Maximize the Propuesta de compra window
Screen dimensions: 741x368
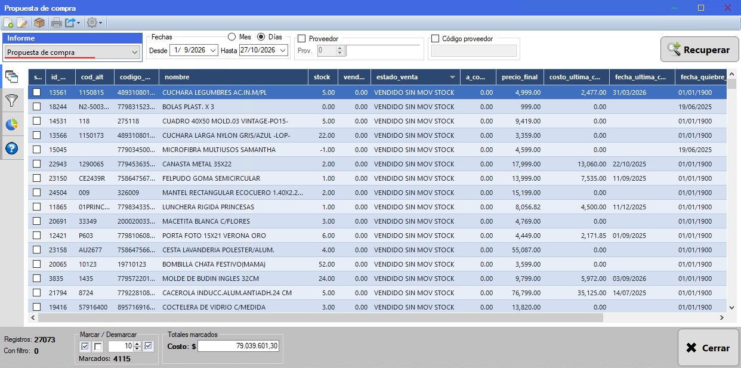(x=701, y=8)
